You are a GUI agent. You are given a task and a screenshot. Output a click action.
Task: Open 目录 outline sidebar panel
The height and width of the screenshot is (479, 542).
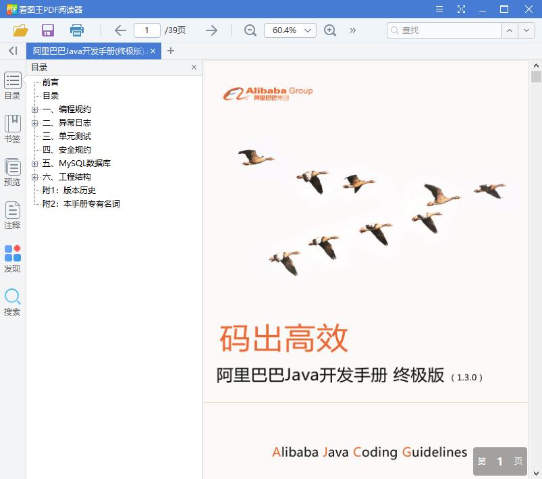tap(12, 86)
